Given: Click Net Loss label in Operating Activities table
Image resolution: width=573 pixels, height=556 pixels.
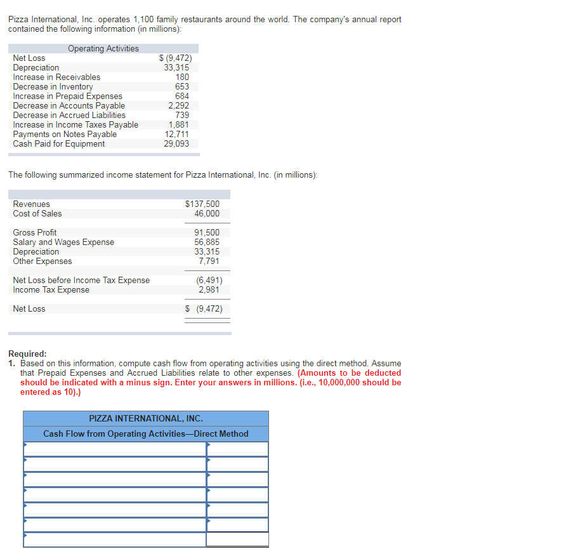Looking at the screenshot, I should point(29,58).
